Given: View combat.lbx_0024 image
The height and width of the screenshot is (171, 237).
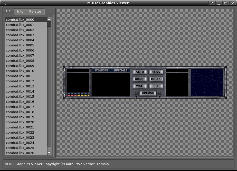Looking at the screenshot, I should point(26,143).
